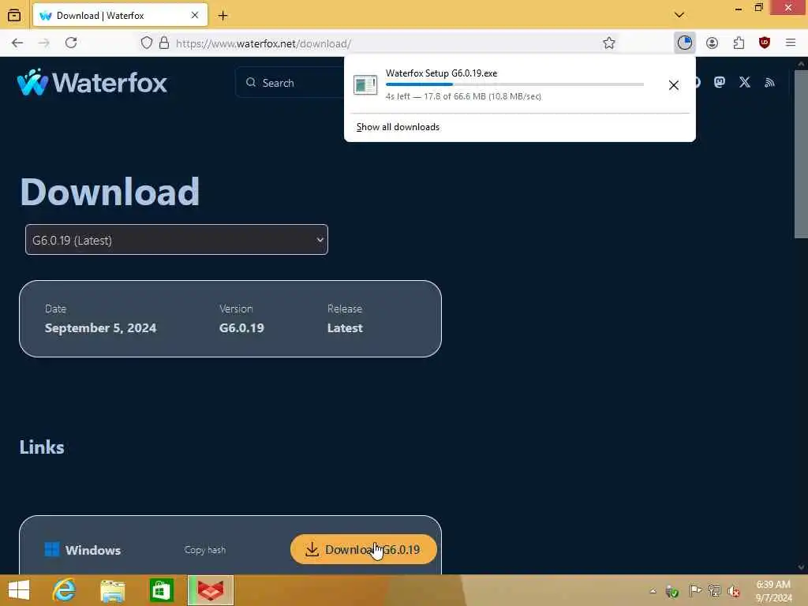Click the Windows logo icon in Links
This screenshot has height=606, width=808.
click(52, 549)
